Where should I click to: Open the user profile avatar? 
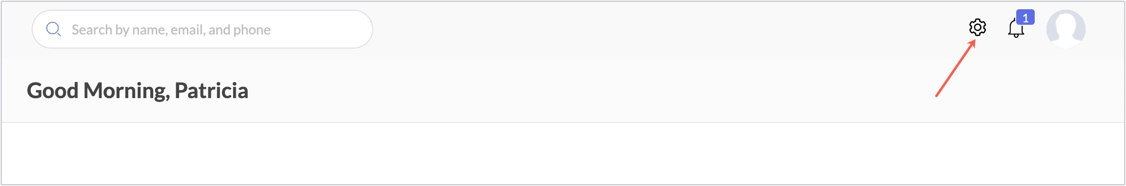click(1066, 29)
